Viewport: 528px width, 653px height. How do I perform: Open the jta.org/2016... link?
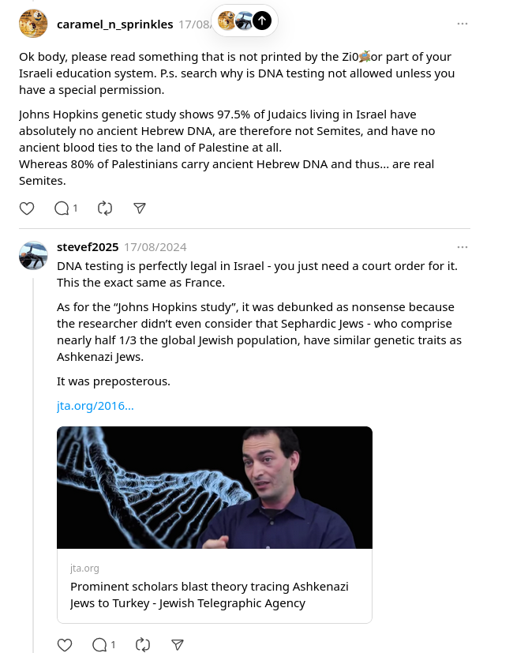click(95, 406)
